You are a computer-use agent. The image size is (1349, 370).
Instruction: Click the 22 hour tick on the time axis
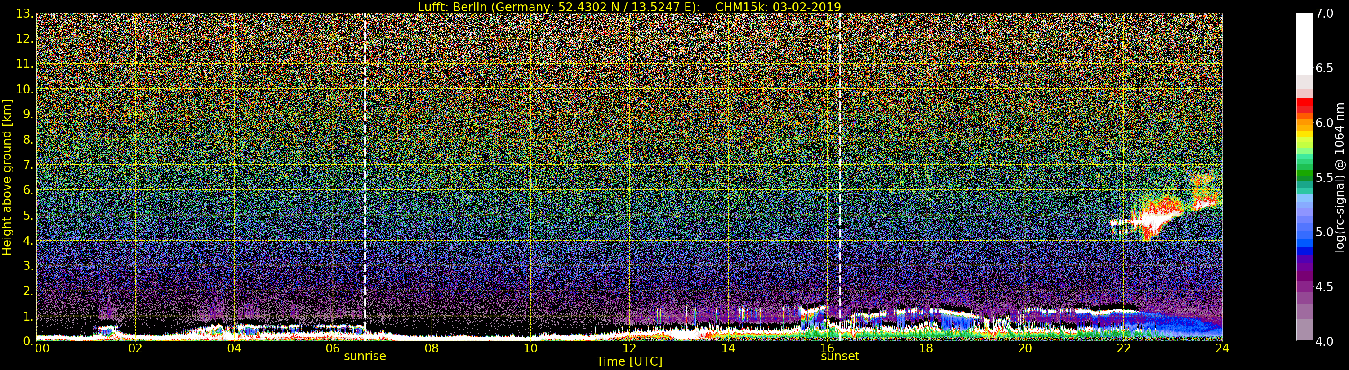[x=1123, y=348]
